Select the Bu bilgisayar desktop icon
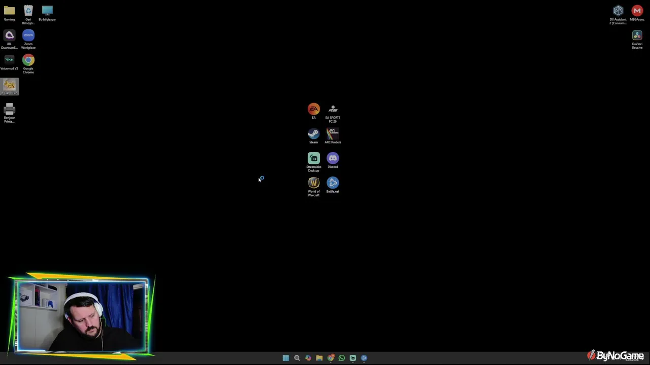Image resolution: width=650 pixels, height=365 pixels. click(x=47, y=13)
